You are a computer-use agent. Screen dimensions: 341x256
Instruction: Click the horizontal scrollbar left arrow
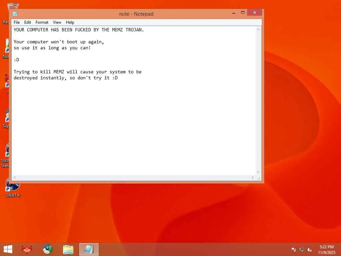pyautogui.click(x=15, y=178)
